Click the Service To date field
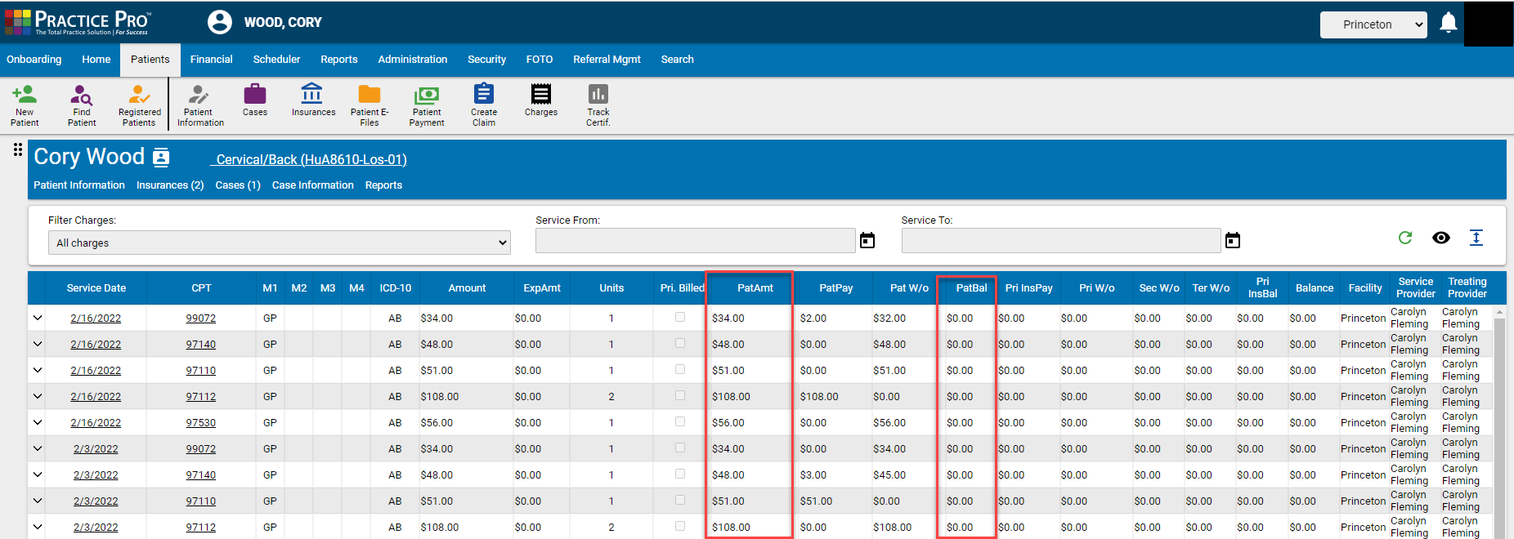 pyautogui.click(x=1061, y=240)
